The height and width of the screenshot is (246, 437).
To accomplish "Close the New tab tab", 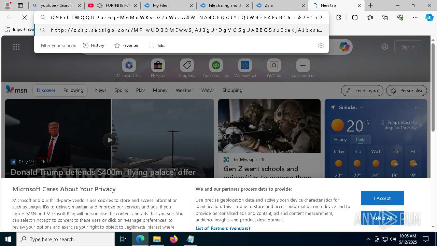I will [x=359, y=5].
